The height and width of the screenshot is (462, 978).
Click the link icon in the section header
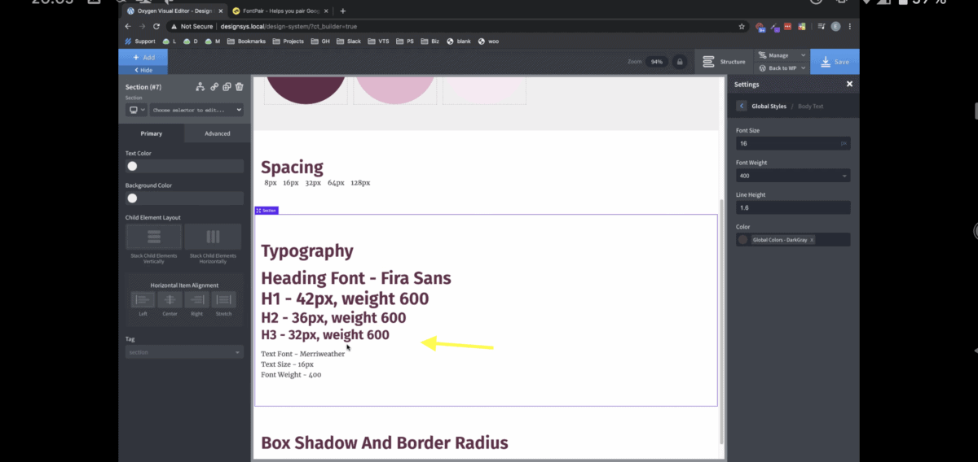tap(214, 87)
